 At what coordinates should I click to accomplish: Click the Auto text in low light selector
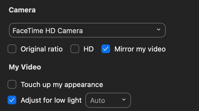click(97, 100)
